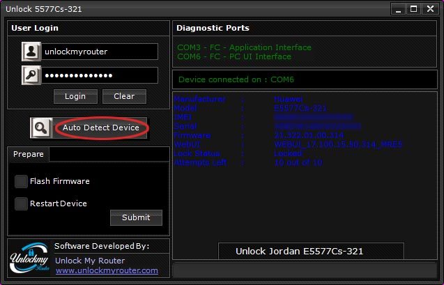This screenshot has height=285, width=444.
Task: Click the Firmware row in device info
Action: coord(259,135)
